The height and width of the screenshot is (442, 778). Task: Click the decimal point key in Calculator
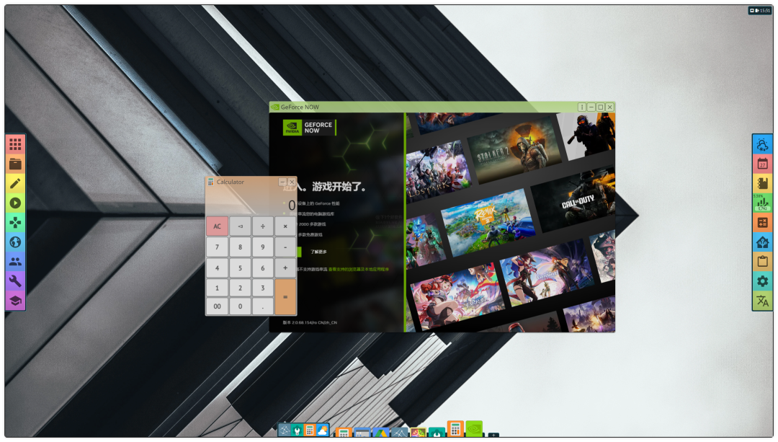tap(263, 306)
